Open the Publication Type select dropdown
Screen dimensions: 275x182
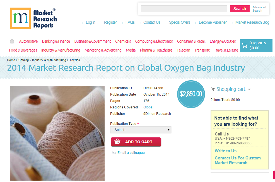pos(141,130)
